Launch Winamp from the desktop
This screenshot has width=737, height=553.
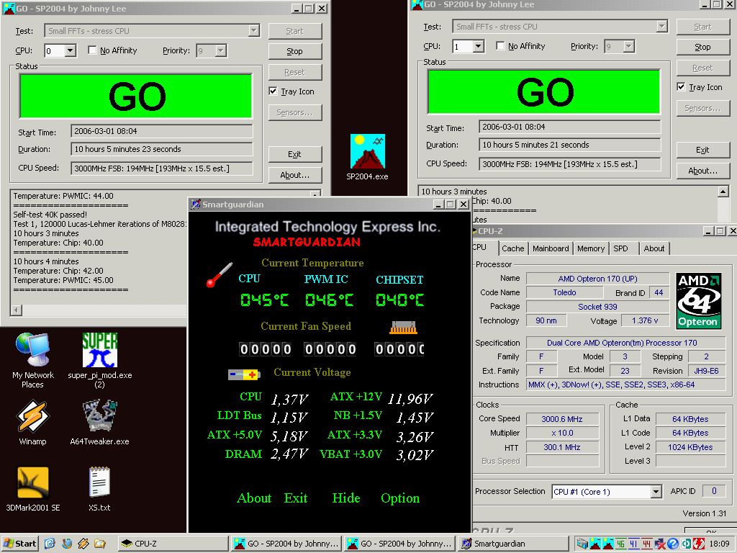point(32,422)
